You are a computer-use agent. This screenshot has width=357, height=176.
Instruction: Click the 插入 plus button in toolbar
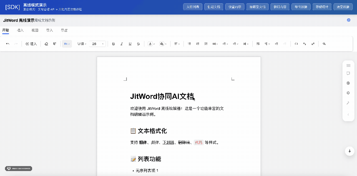[31, 44]
